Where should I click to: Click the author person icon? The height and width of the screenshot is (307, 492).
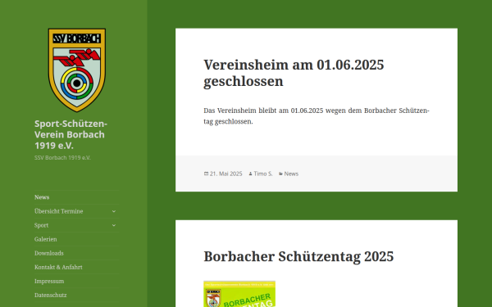point(250,174)
